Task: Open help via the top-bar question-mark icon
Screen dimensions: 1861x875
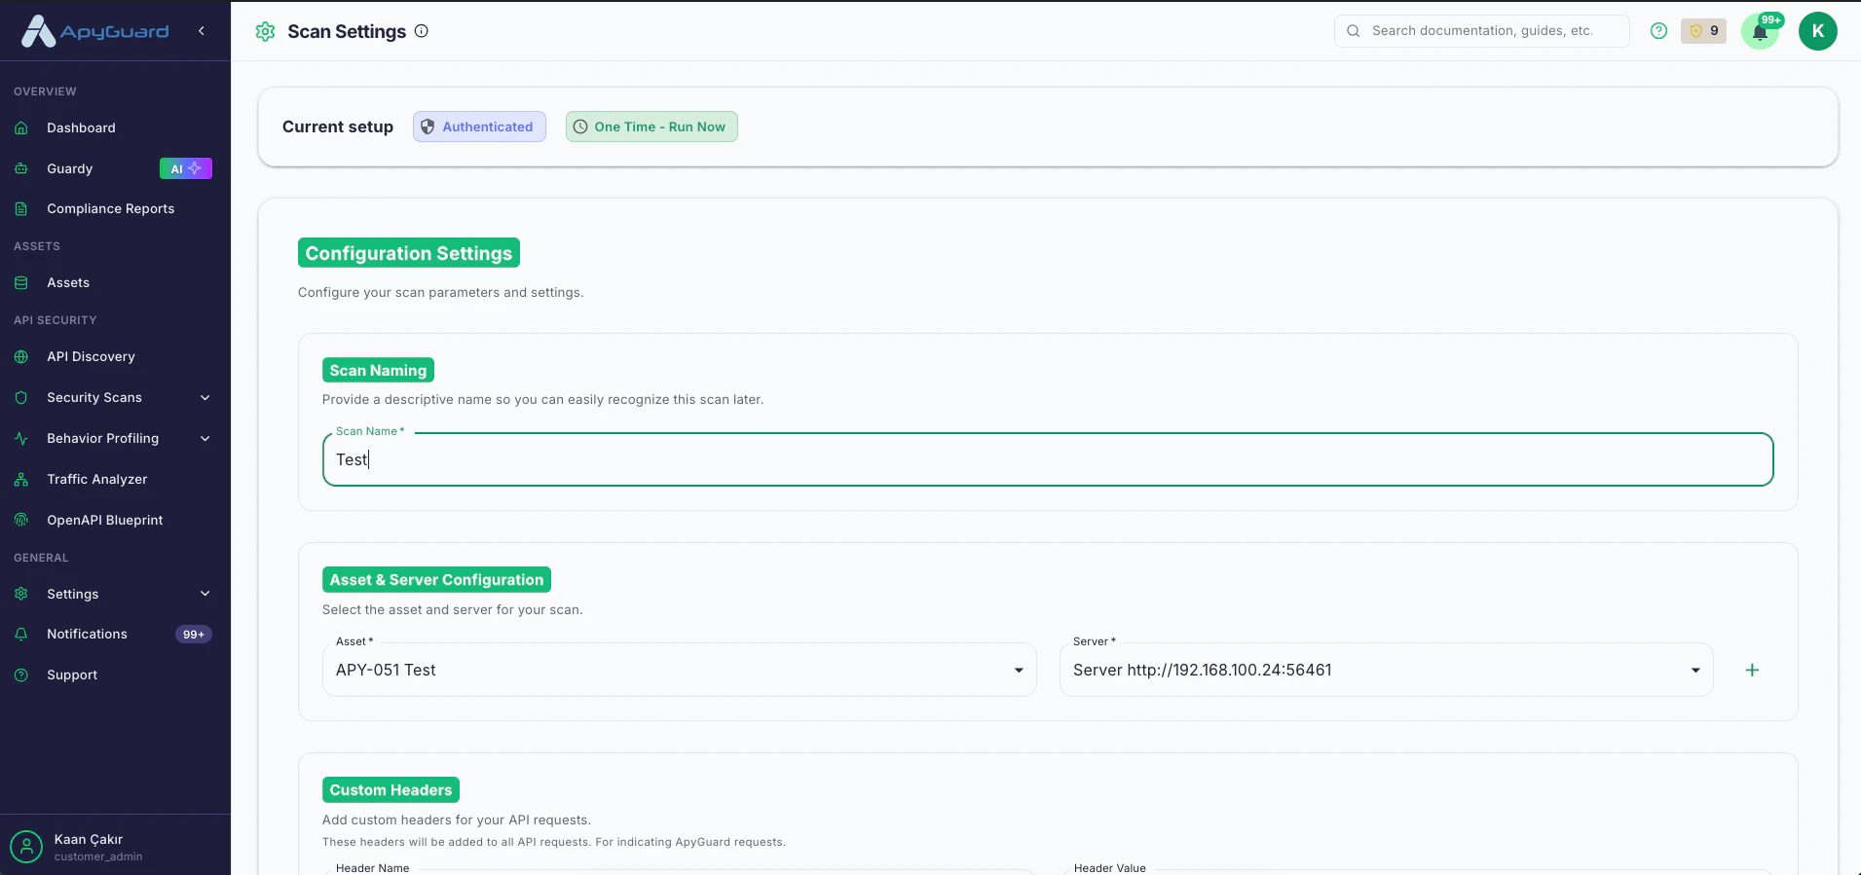Action: [x=1659, y=31]
